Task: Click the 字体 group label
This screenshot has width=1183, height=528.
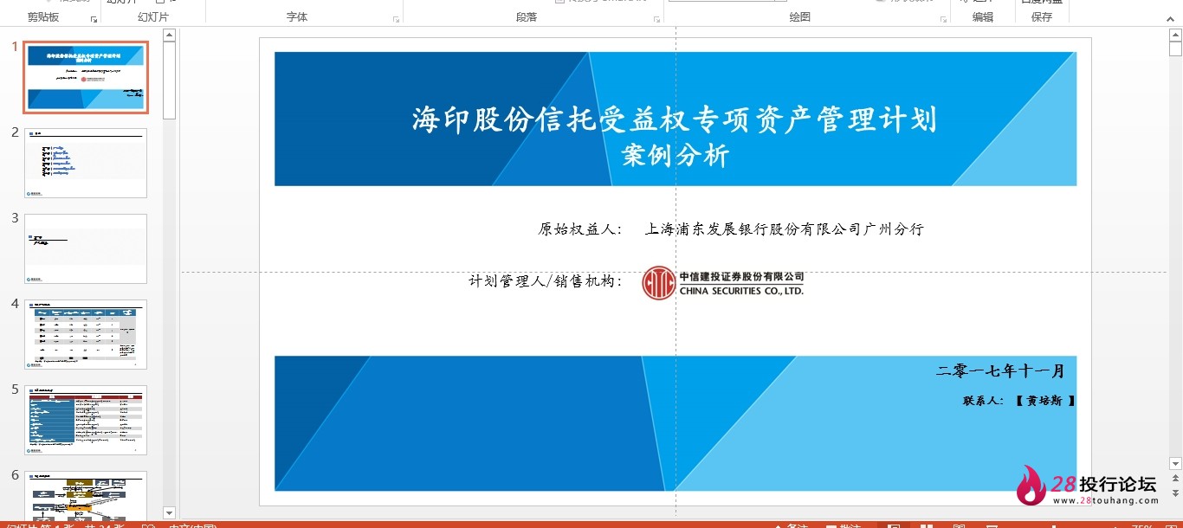Action: point(297,17)
